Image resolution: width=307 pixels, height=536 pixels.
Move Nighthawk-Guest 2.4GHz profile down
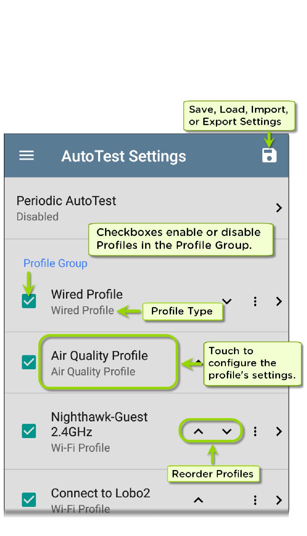[227, 431]
